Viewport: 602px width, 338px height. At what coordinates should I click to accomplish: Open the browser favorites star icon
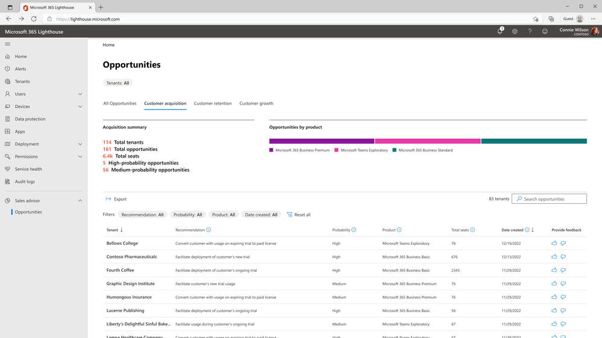coord(536,19)
